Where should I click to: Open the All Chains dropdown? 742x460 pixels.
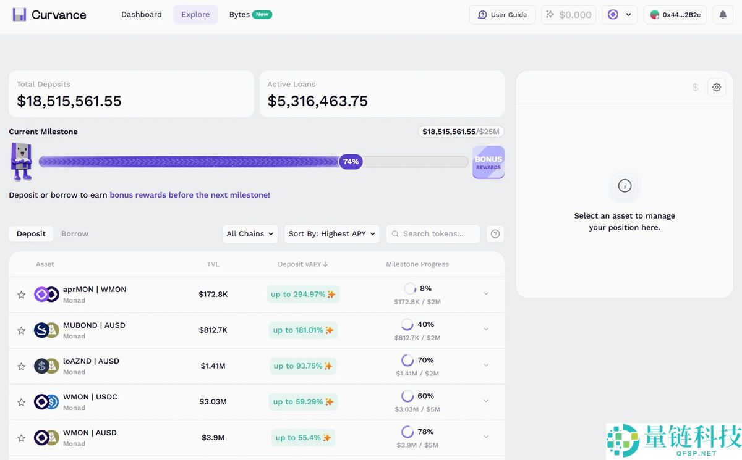250,234
